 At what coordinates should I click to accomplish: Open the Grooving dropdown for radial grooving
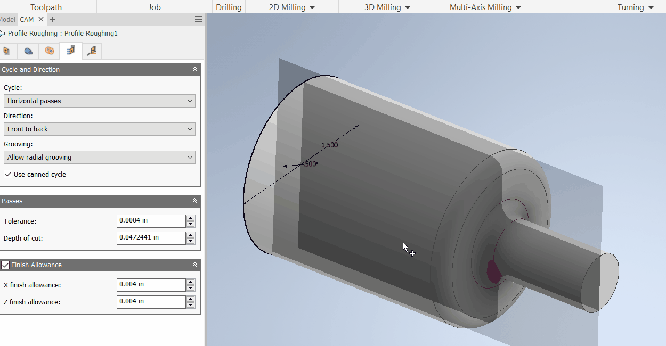tap(99, 157)
